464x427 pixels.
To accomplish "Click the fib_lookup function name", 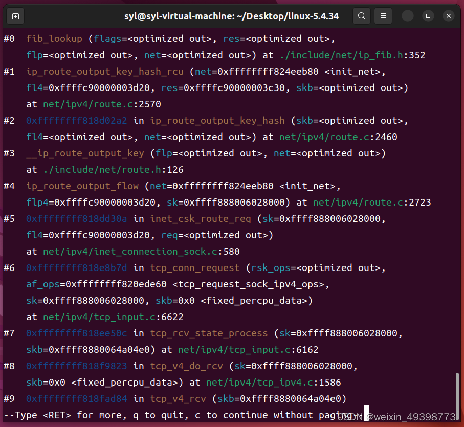I will tap(54, 38).
